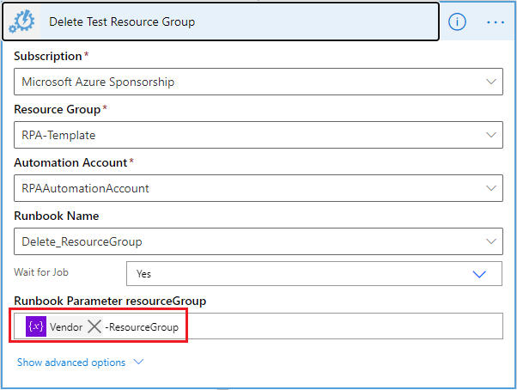Select the Delete Test Resource Group title
The width and height of the screenshot is (517, 390).
(122, 21)
